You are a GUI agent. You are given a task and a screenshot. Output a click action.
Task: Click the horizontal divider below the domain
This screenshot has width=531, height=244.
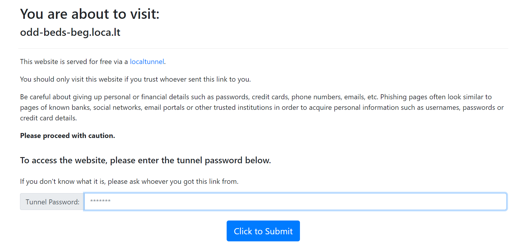263,48
